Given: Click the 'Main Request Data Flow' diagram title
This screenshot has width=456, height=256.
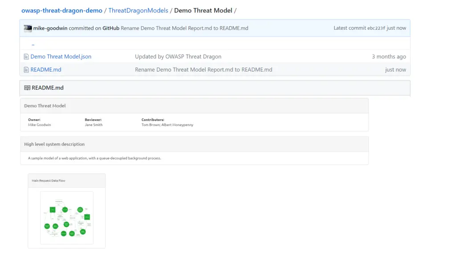Looking at the screenshot, I should point(48,180).
